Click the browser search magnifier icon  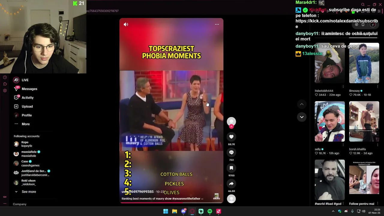click(x=363, y=4)
